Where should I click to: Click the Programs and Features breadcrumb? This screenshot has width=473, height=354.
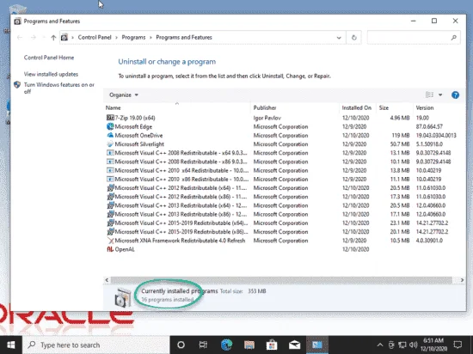184,37
